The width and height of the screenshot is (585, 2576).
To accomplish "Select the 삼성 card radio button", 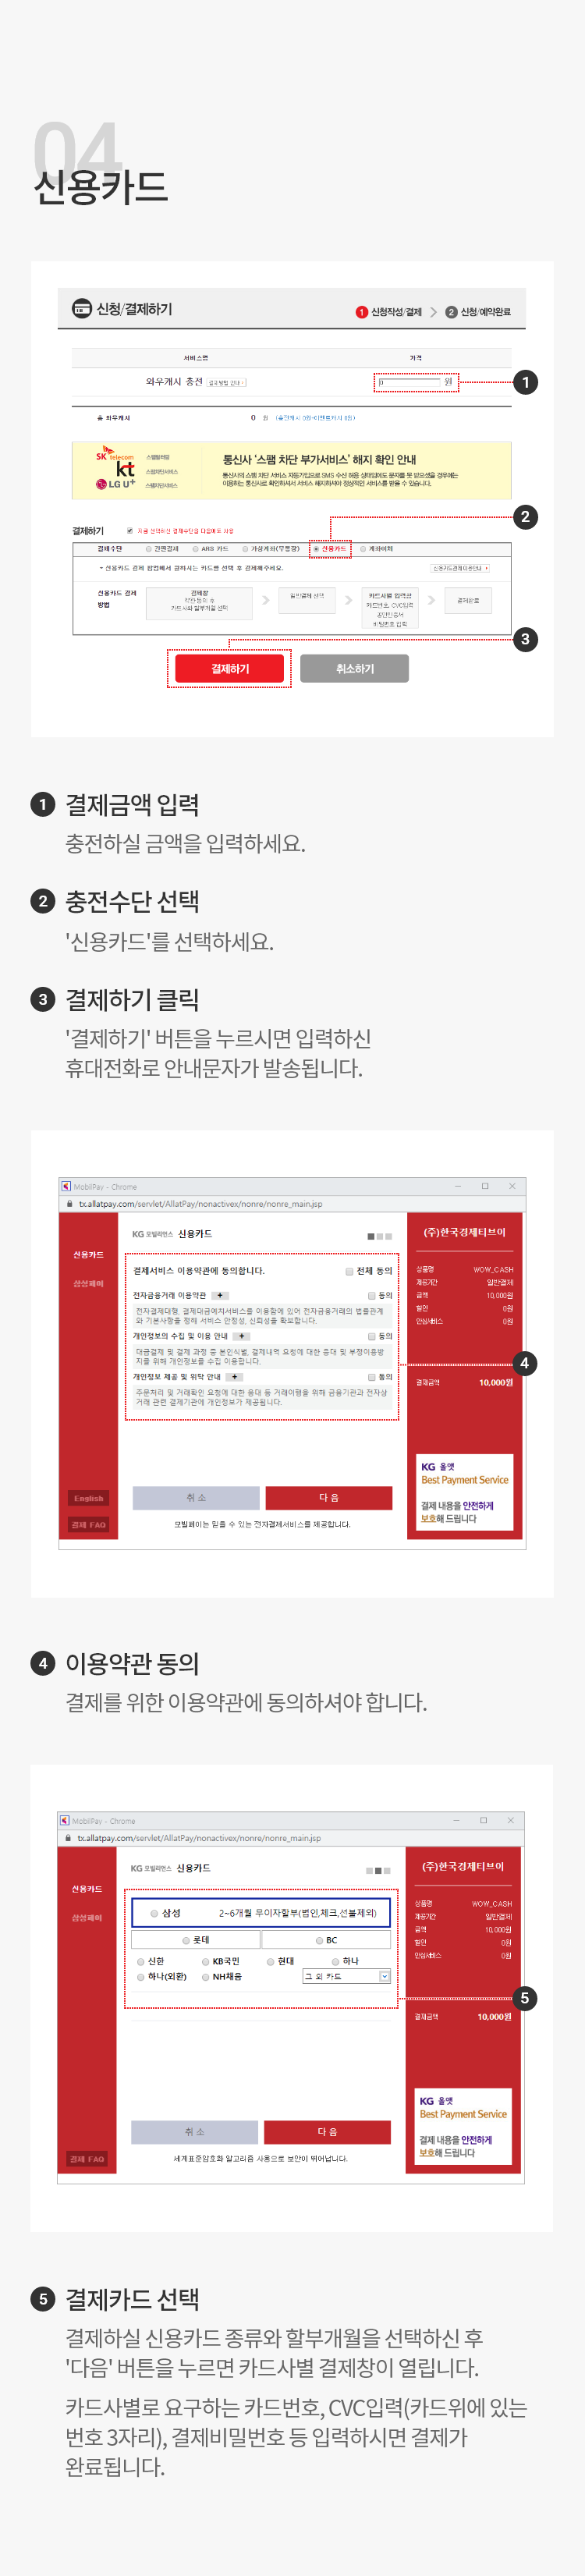I will (x=154, y=1913).
